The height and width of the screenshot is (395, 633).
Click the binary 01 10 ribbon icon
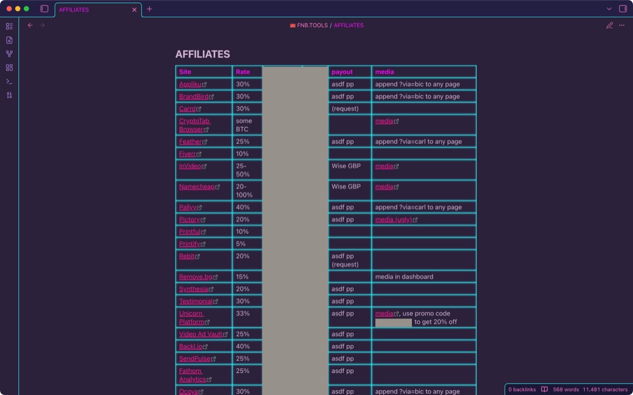click(9, 95)
